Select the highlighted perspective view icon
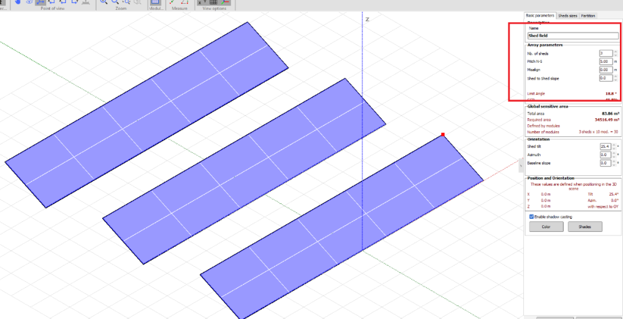Viewport: 623px width, 319px height. [40, 2]
